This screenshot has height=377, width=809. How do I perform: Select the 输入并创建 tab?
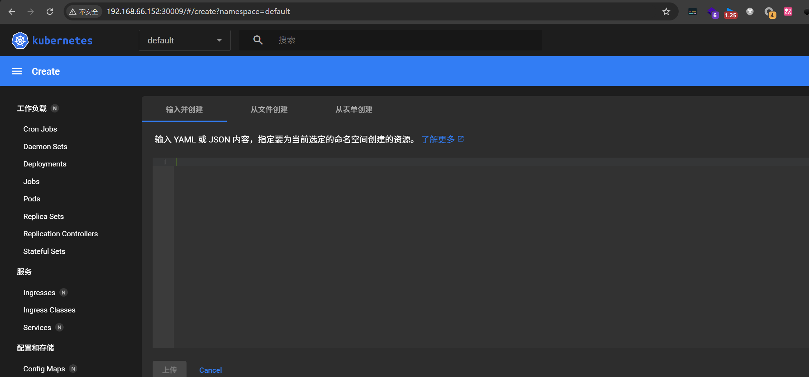coord(184,109)
